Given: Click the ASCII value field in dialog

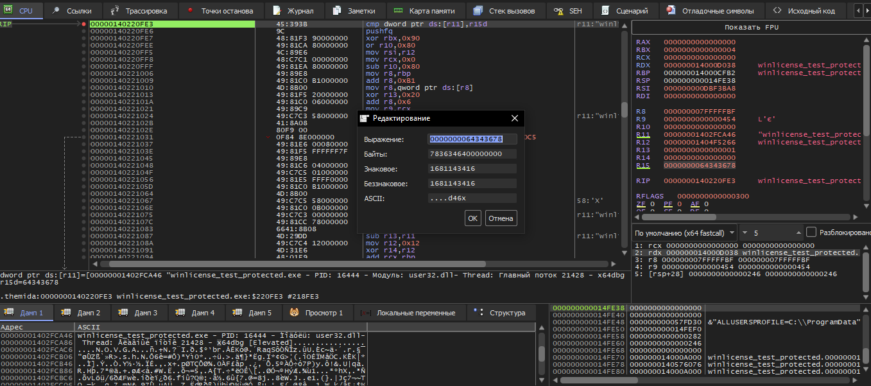Looking at the screenshot, I should click(472, 198).
